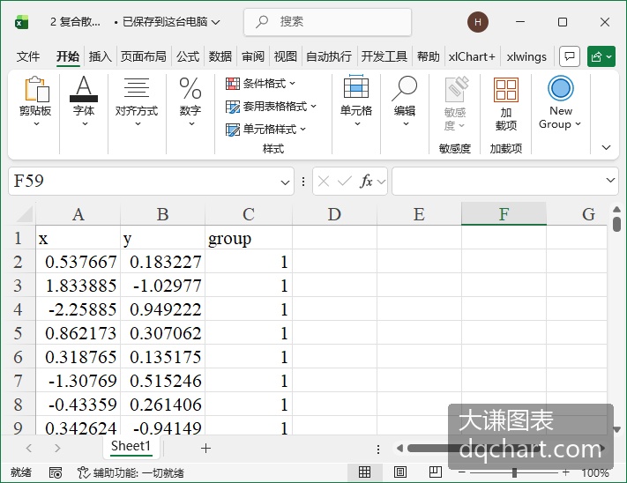Select row 5 header
The width and height of the screenshot is (627, 483).
pos(18,333)
